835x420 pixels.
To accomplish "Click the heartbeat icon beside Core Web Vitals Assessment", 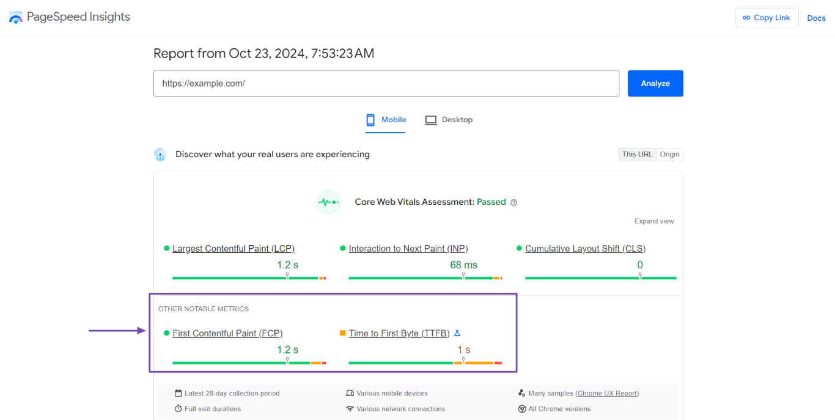I will click(328, 202).
